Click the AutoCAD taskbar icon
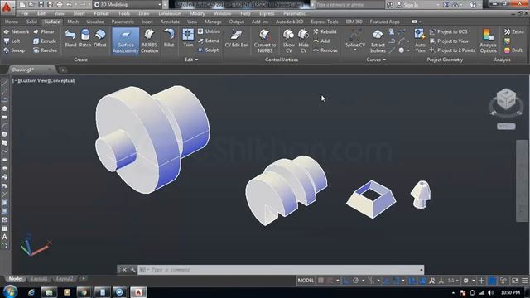530x298 pixels. (138, 292)
